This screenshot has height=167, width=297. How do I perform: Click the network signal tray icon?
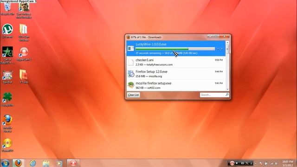click(271, 163)
